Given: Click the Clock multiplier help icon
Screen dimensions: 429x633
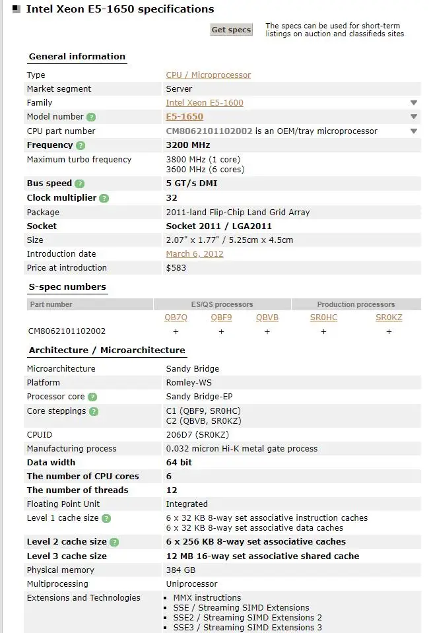Looking at the screenshot, I should coord(105,198).
